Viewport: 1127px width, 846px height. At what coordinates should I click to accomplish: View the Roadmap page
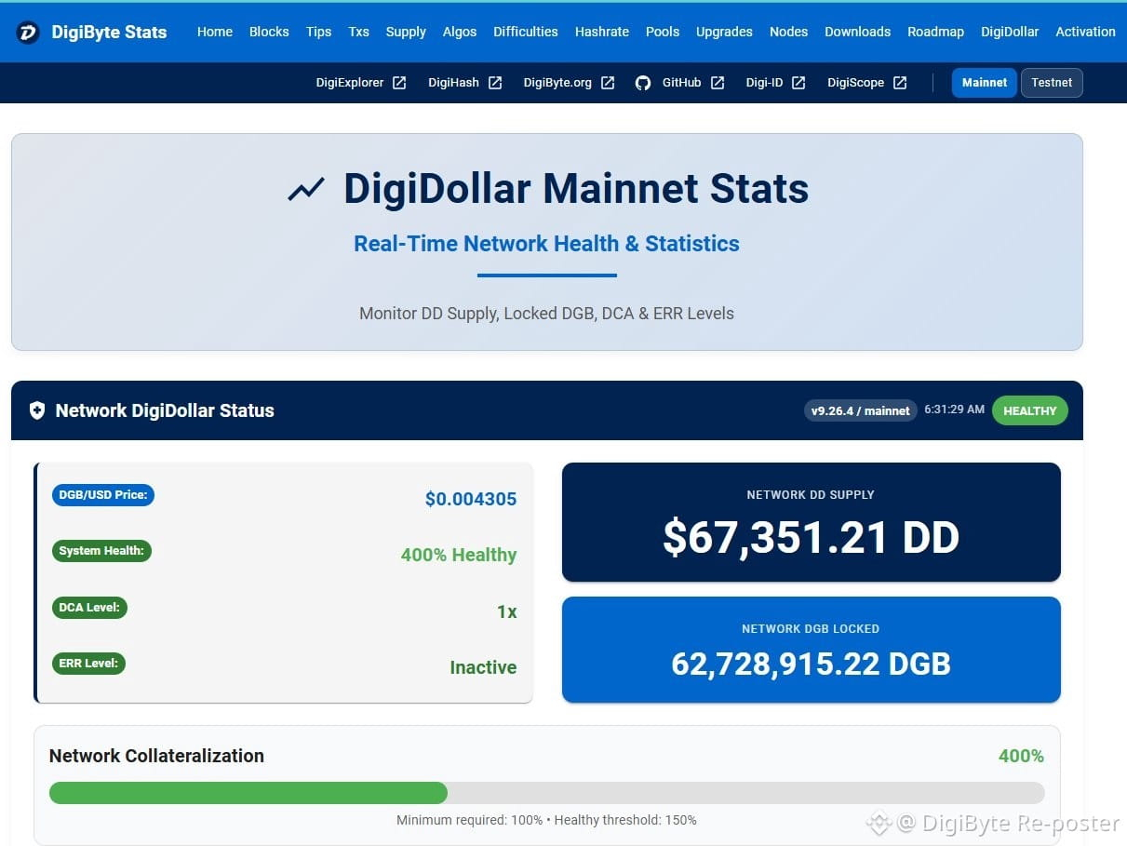click(935, 32)
